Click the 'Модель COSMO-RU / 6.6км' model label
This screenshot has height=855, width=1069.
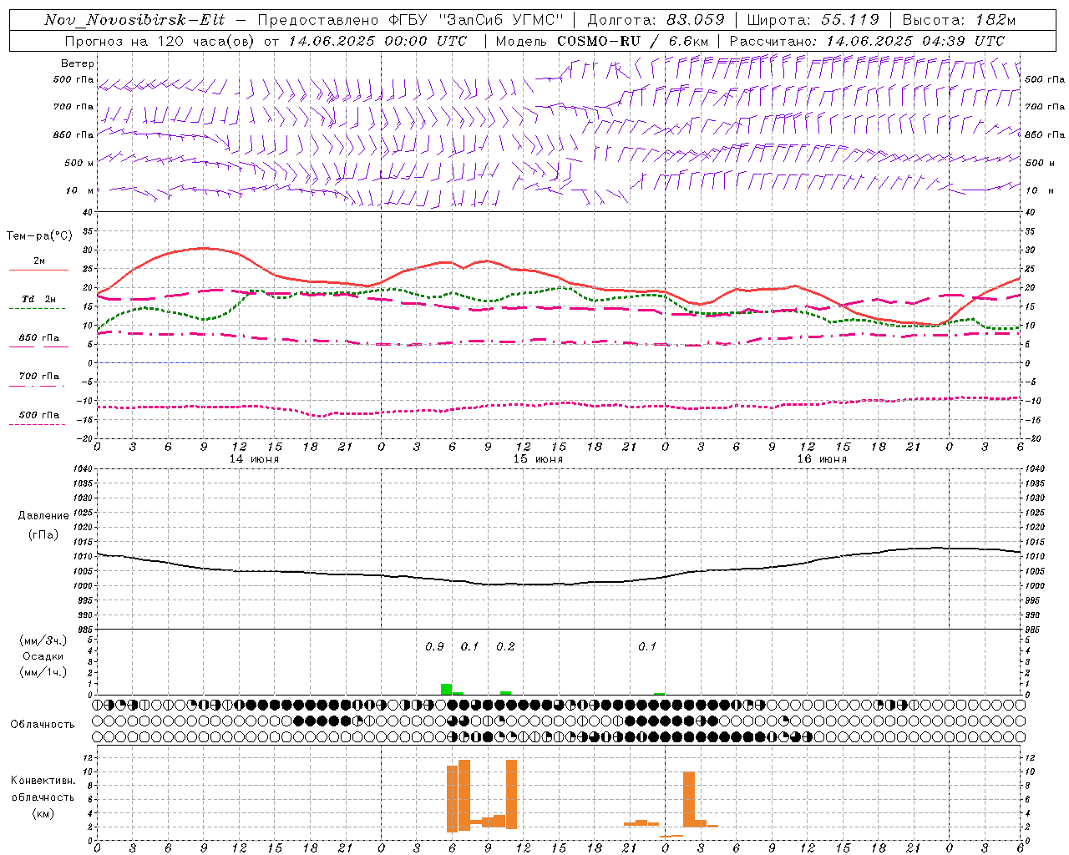coord(602,41)
